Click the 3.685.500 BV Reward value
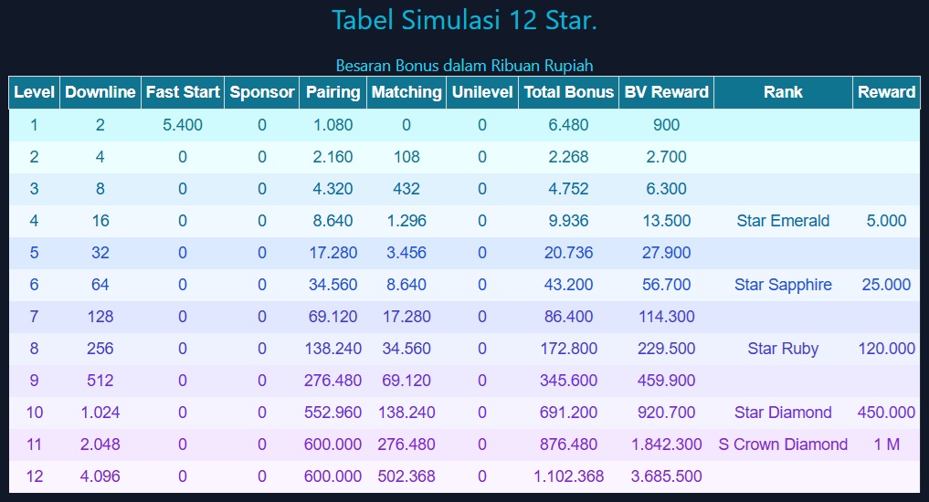Viewport: 929px width, 502px height. point(667,476)
